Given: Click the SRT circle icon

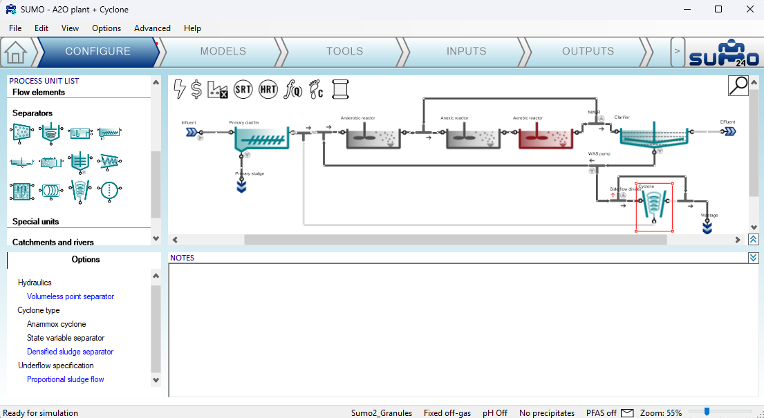Looking at the screenshot, I should [x=243, y=88].
